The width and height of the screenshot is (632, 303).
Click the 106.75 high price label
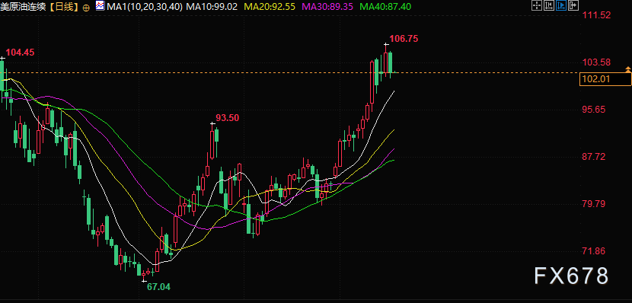[404, 39]
